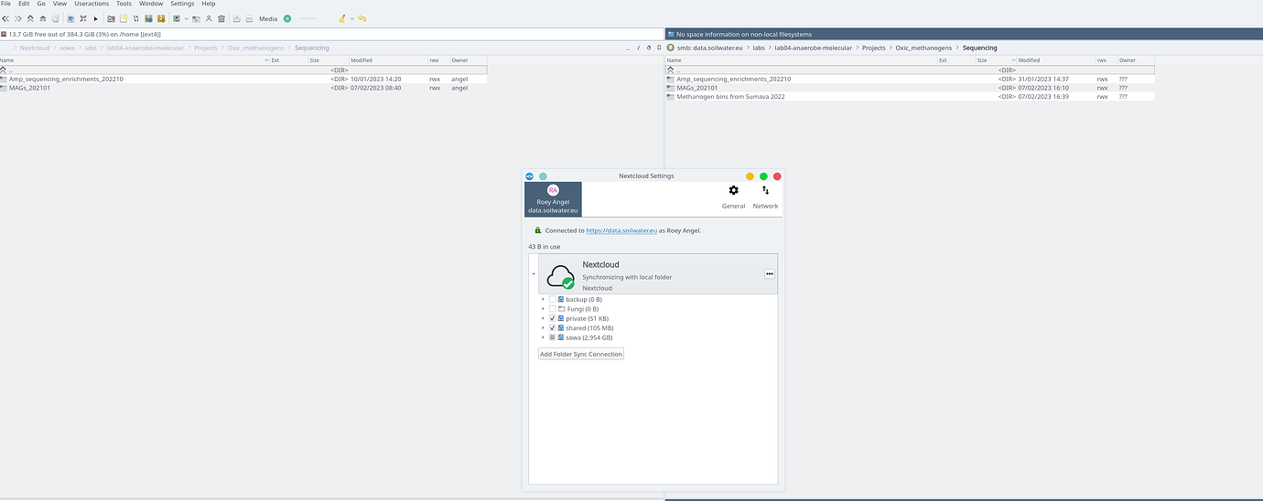Click the yellow undo arrow icon
This screenshot has width=1263, height=501.
tap(362, 18)
